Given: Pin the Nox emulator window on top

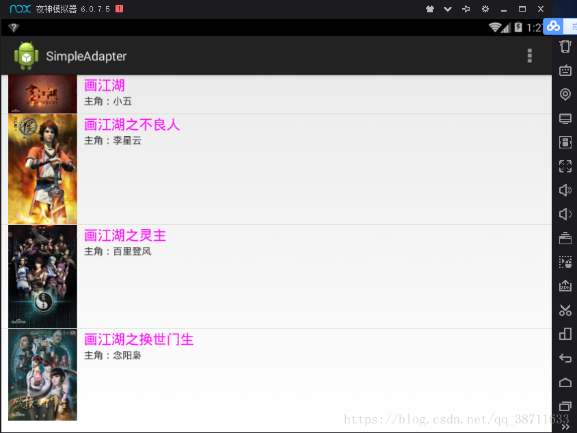Looking at the screenshot, I should [466, 9].
